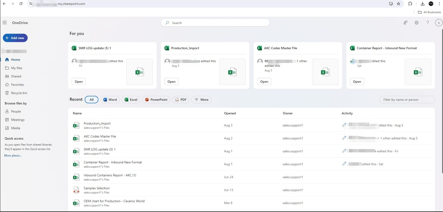Viewport: 443px width, 212px height.
Task: Click the Excel icon beside Inbound Containers Report
Action: (76, 177)
